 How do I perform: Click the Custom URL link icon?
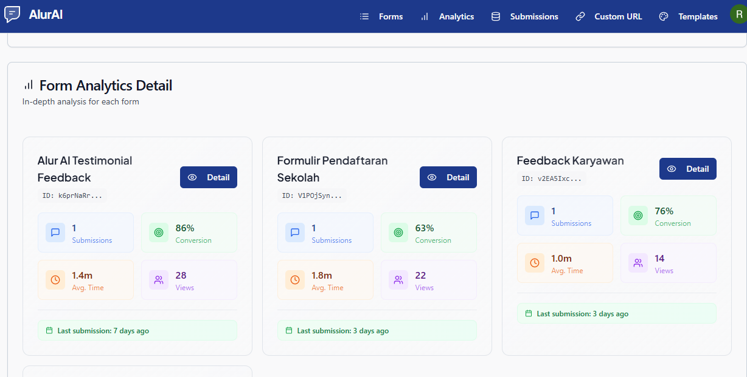tap(580, 16)
